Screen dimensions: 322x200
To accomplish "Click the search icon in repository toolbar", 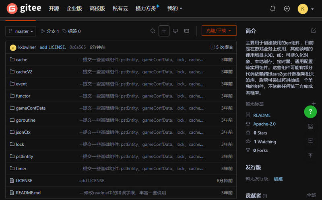I will 153,31.
